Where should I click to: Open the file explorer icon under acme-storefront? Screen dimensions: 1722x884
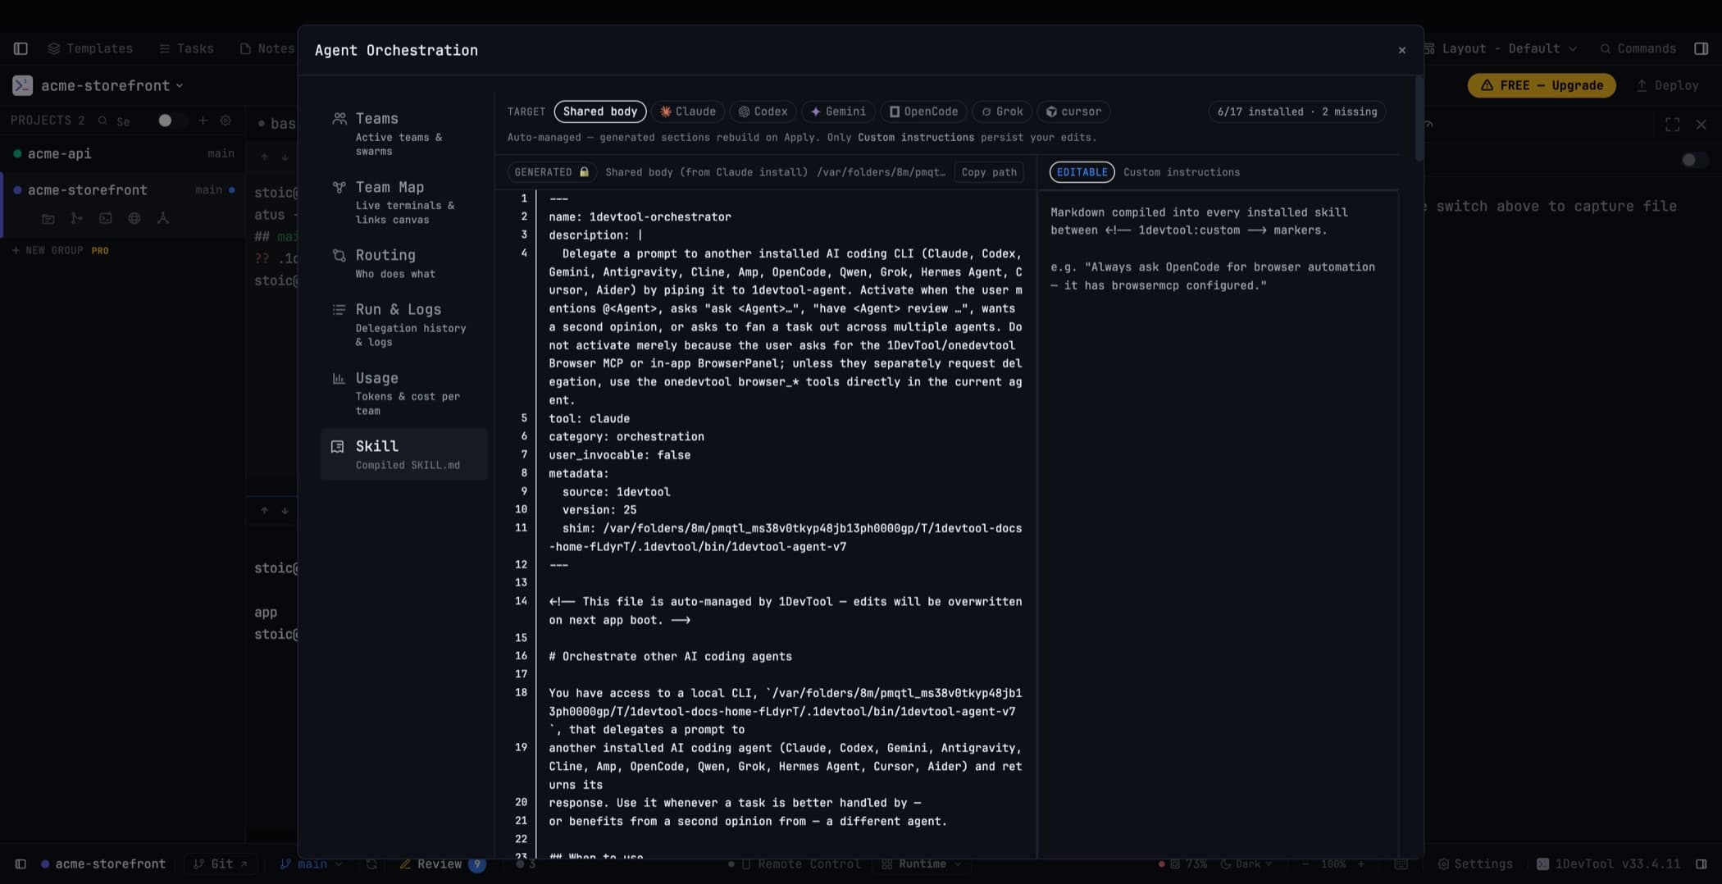coord(48,218)
